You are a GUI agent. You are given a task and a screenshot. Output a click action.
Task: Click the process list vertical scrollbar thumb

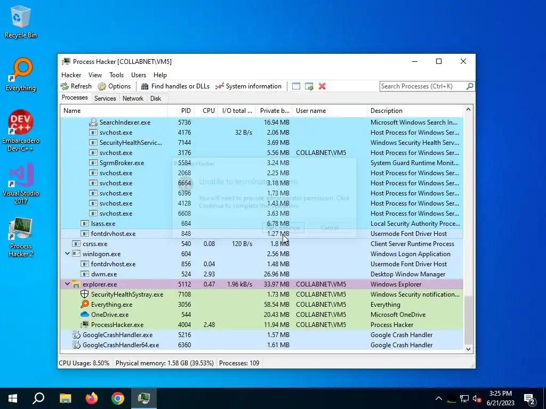click(468, 320)
